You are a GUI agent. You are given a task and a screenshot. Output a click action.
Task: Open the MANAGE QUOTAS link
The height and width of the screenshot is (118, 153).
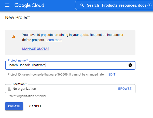[x=36, y=49]
